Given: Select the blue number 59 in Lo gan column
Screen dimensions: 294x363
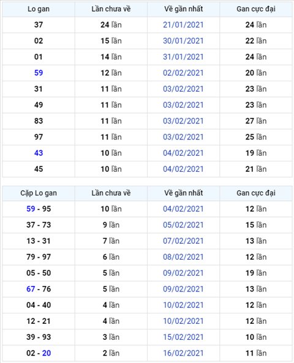Looking at the screenshot, I should tap(39, 73).
